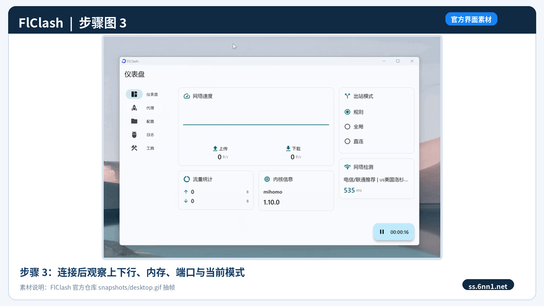This screenshot has width=544, height=306.
Task: Click the 上传 label in 网络速度
Action: tap(223, 149)
